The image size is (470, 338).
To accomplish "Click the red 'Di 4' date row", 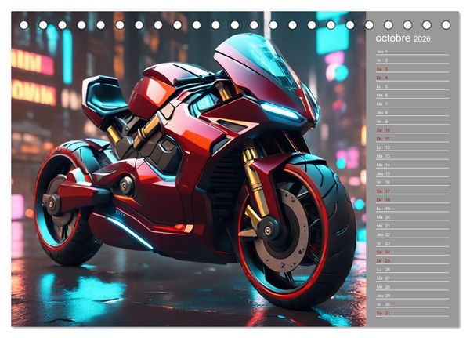I will click(x=413, y=78).
